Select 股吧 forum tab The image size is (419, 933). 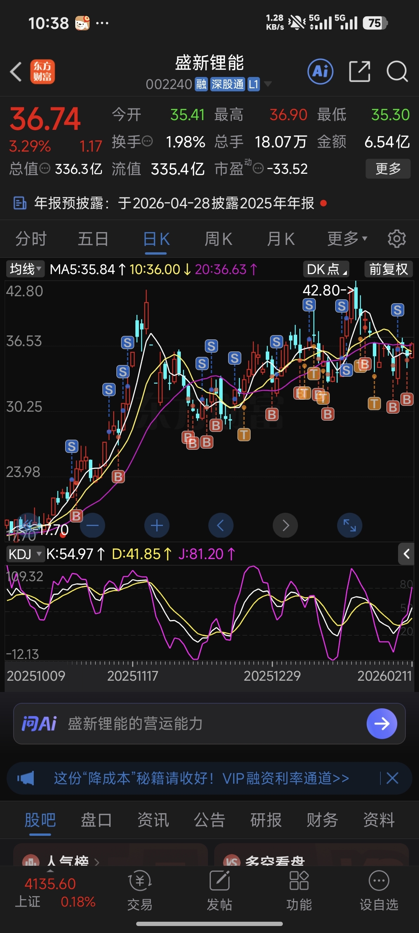pyautogui.click(x=40, y=820)
